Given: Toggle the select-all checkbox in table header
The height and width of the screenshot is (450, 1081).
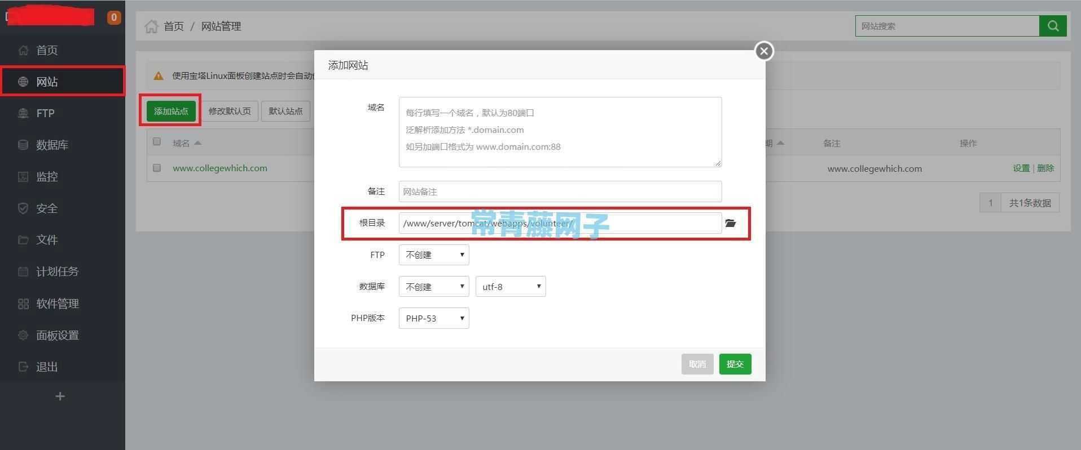Looking at the screenshot, I should pos(157,142).
